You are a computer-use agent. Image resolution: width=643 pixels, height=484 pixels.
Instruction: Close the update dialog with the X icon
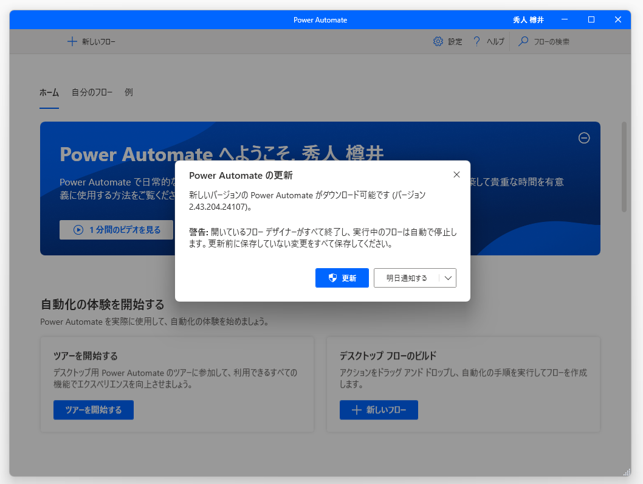[456, 175]
